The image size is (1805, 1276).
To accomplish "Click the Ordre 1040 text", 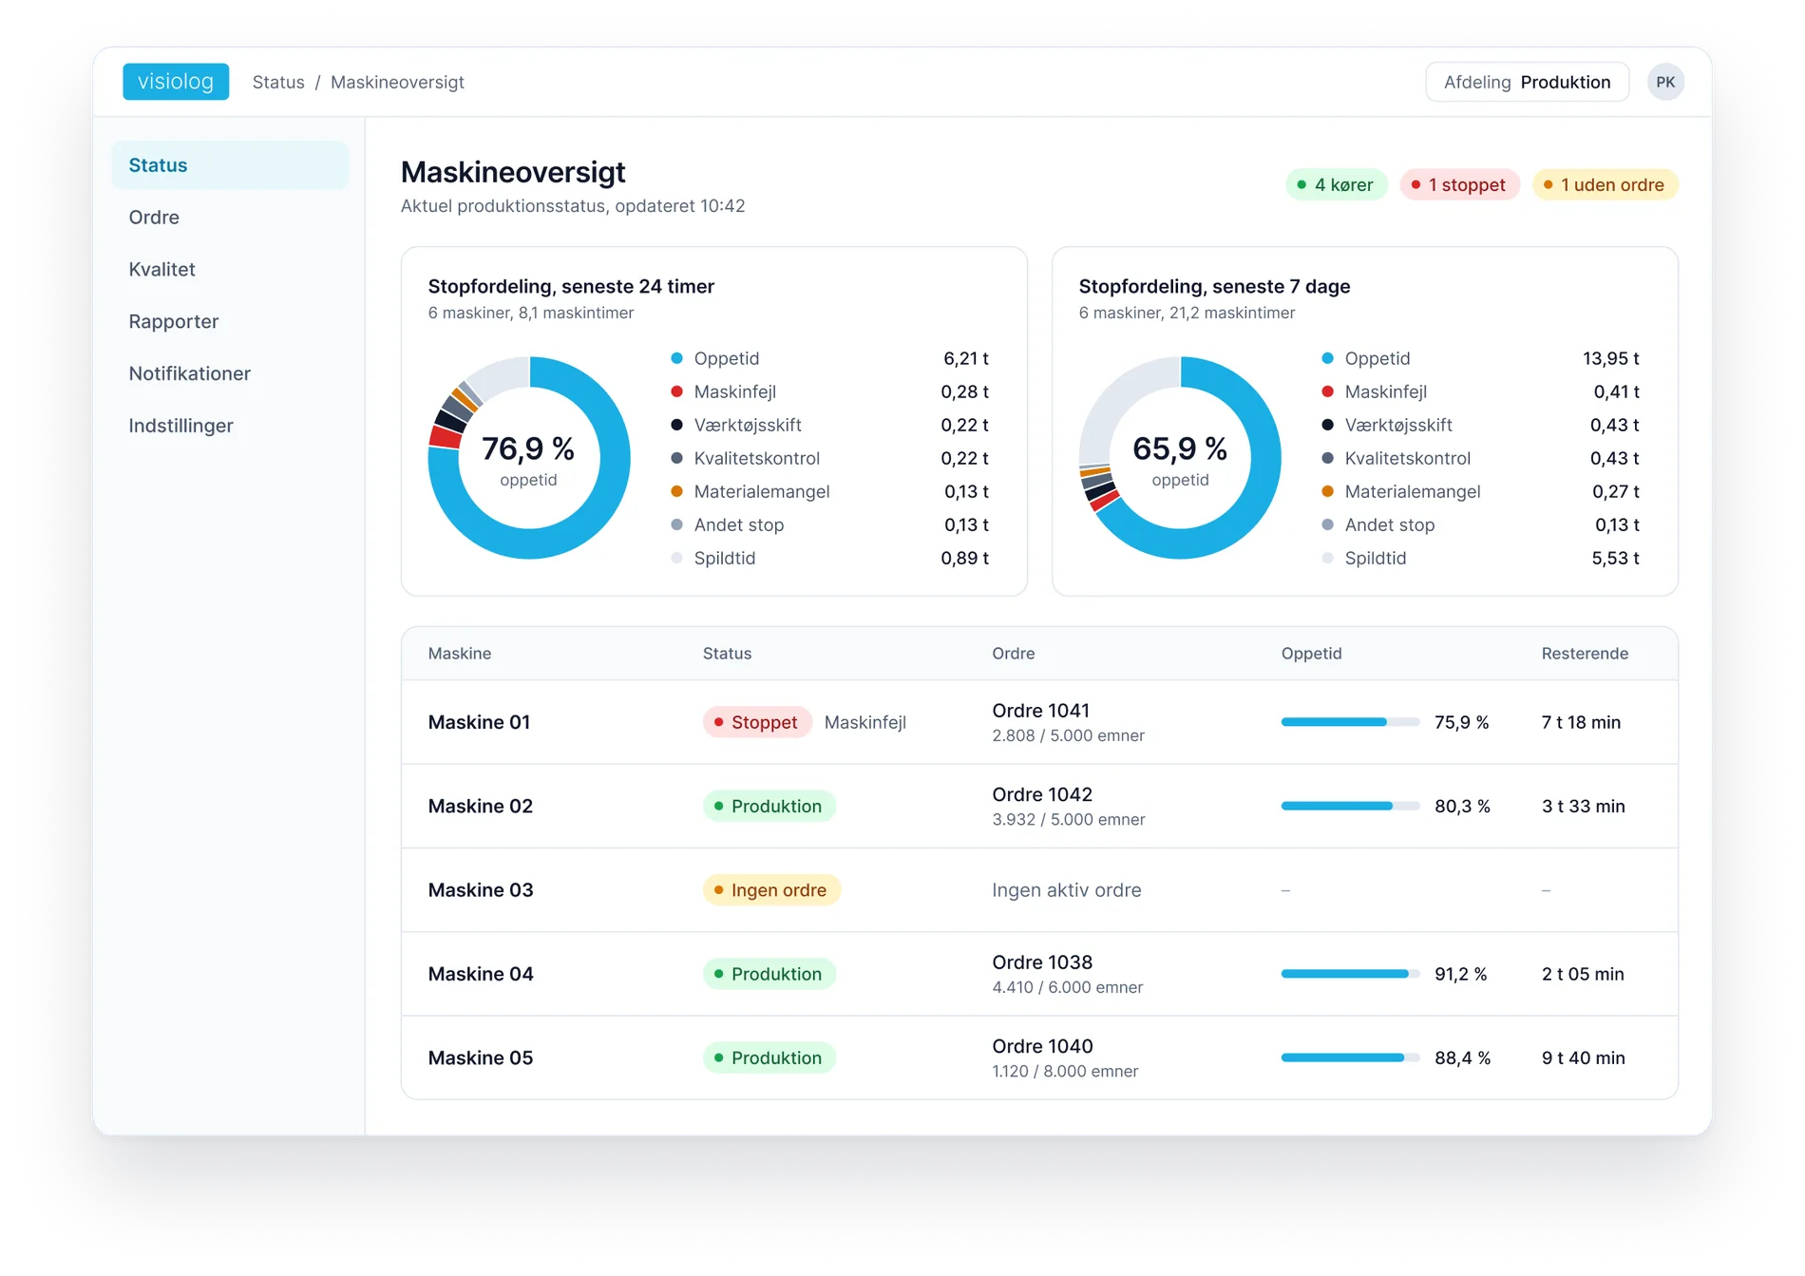I will coord(1042,1046).
